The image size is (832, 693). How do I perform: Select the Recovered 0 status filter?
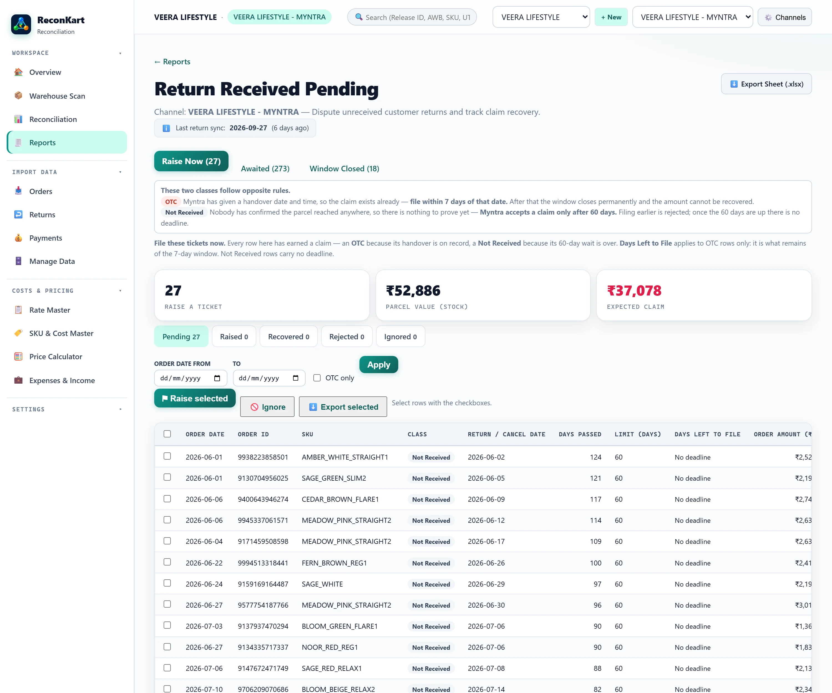point(288,337)
